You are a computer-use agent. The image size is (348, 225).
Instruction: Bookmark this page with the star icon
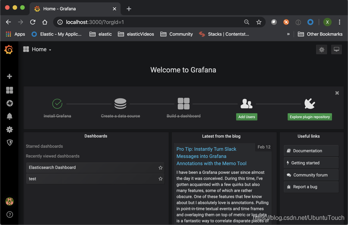(259, 22)
